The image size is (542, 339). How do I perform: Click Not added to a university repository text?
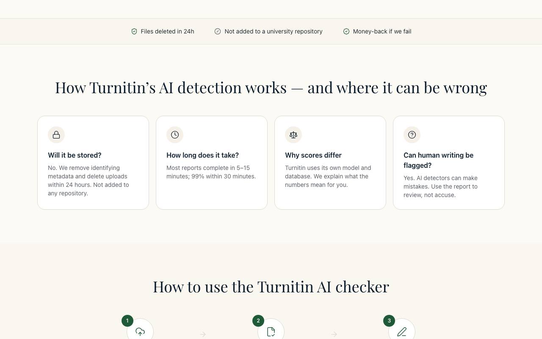point(274,31)
